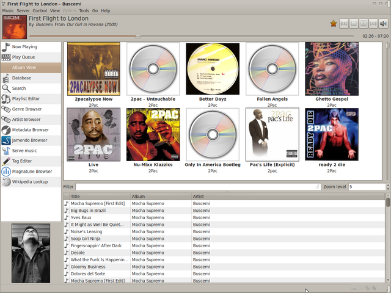Screen dimensions: 391x293
Task: Open the Go menu
Action: (95, 11)
